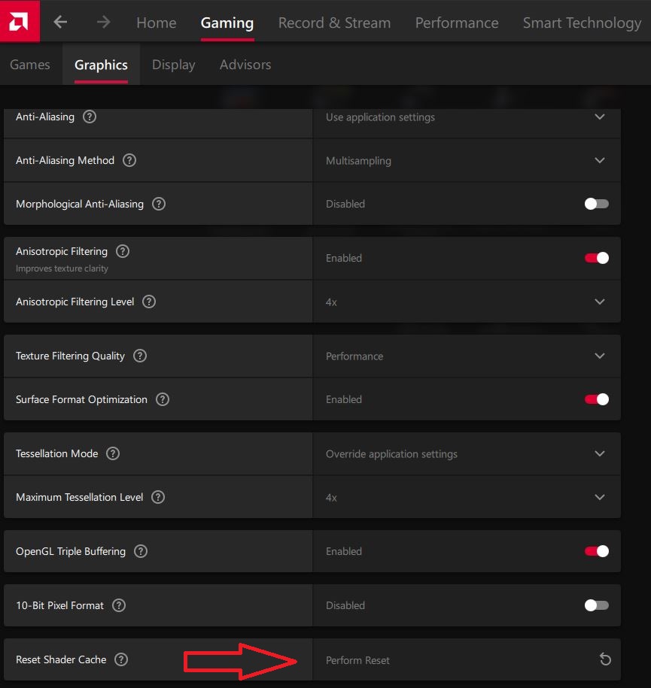Open help for Anti-Aliasing
651x688 pixels.
90,117
